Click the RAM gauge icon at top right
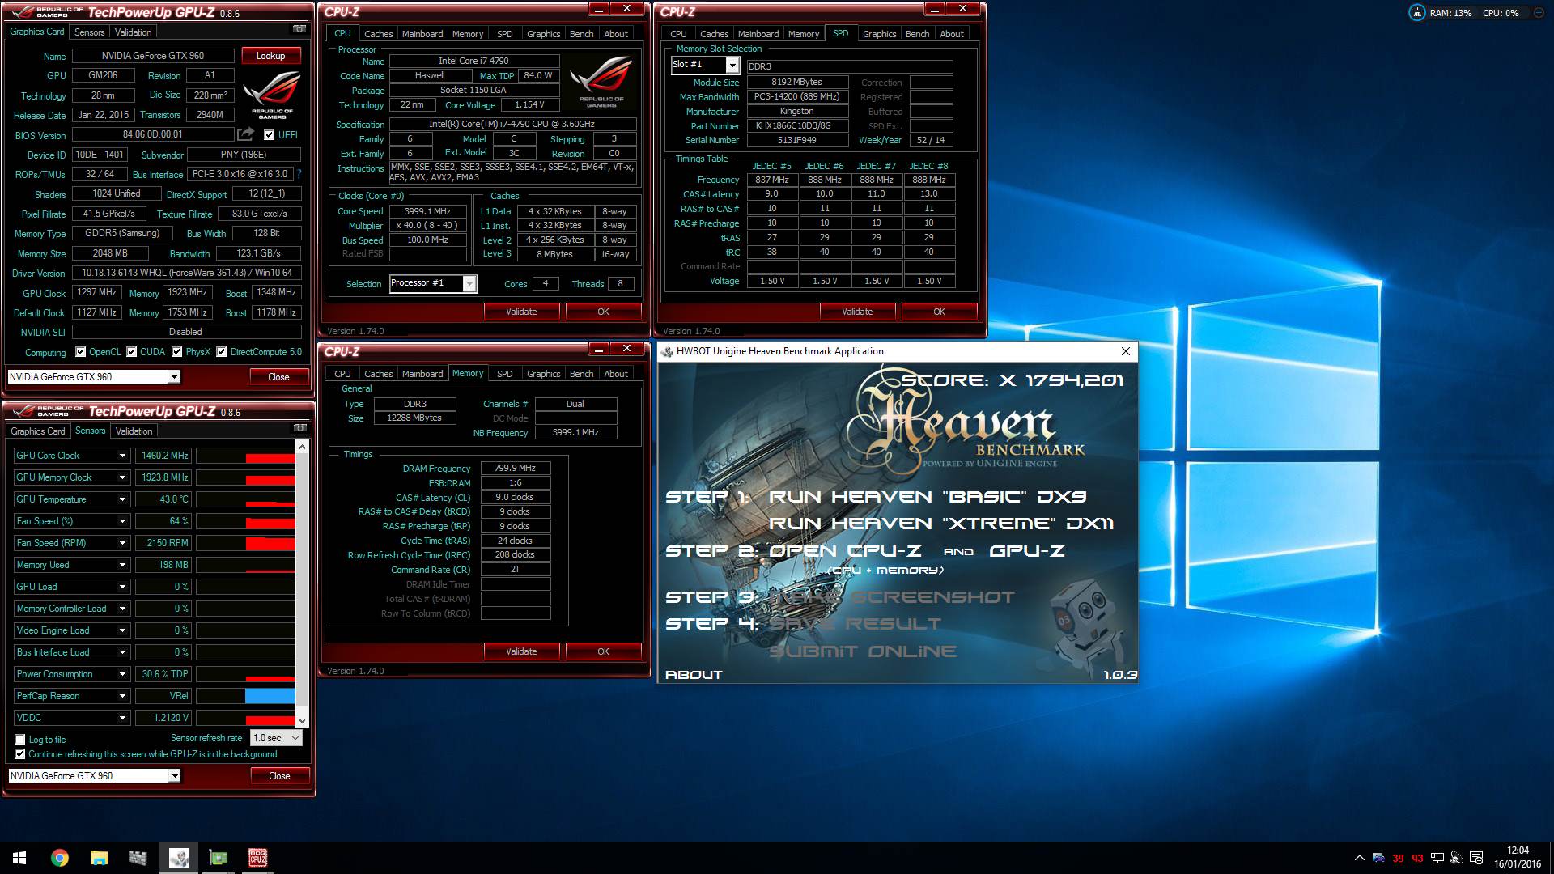The image size is (1554, 874). [x=1417, y=13]
